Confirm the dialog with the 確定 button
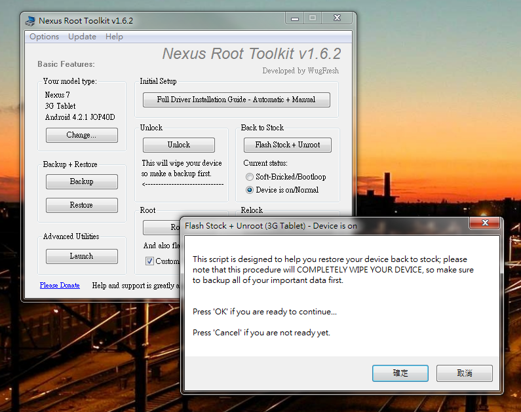The width and height of the screenshot is (521, 412). tap(400, 373)
